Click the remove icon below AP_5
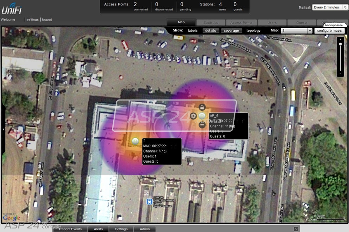 pos(202,125)
